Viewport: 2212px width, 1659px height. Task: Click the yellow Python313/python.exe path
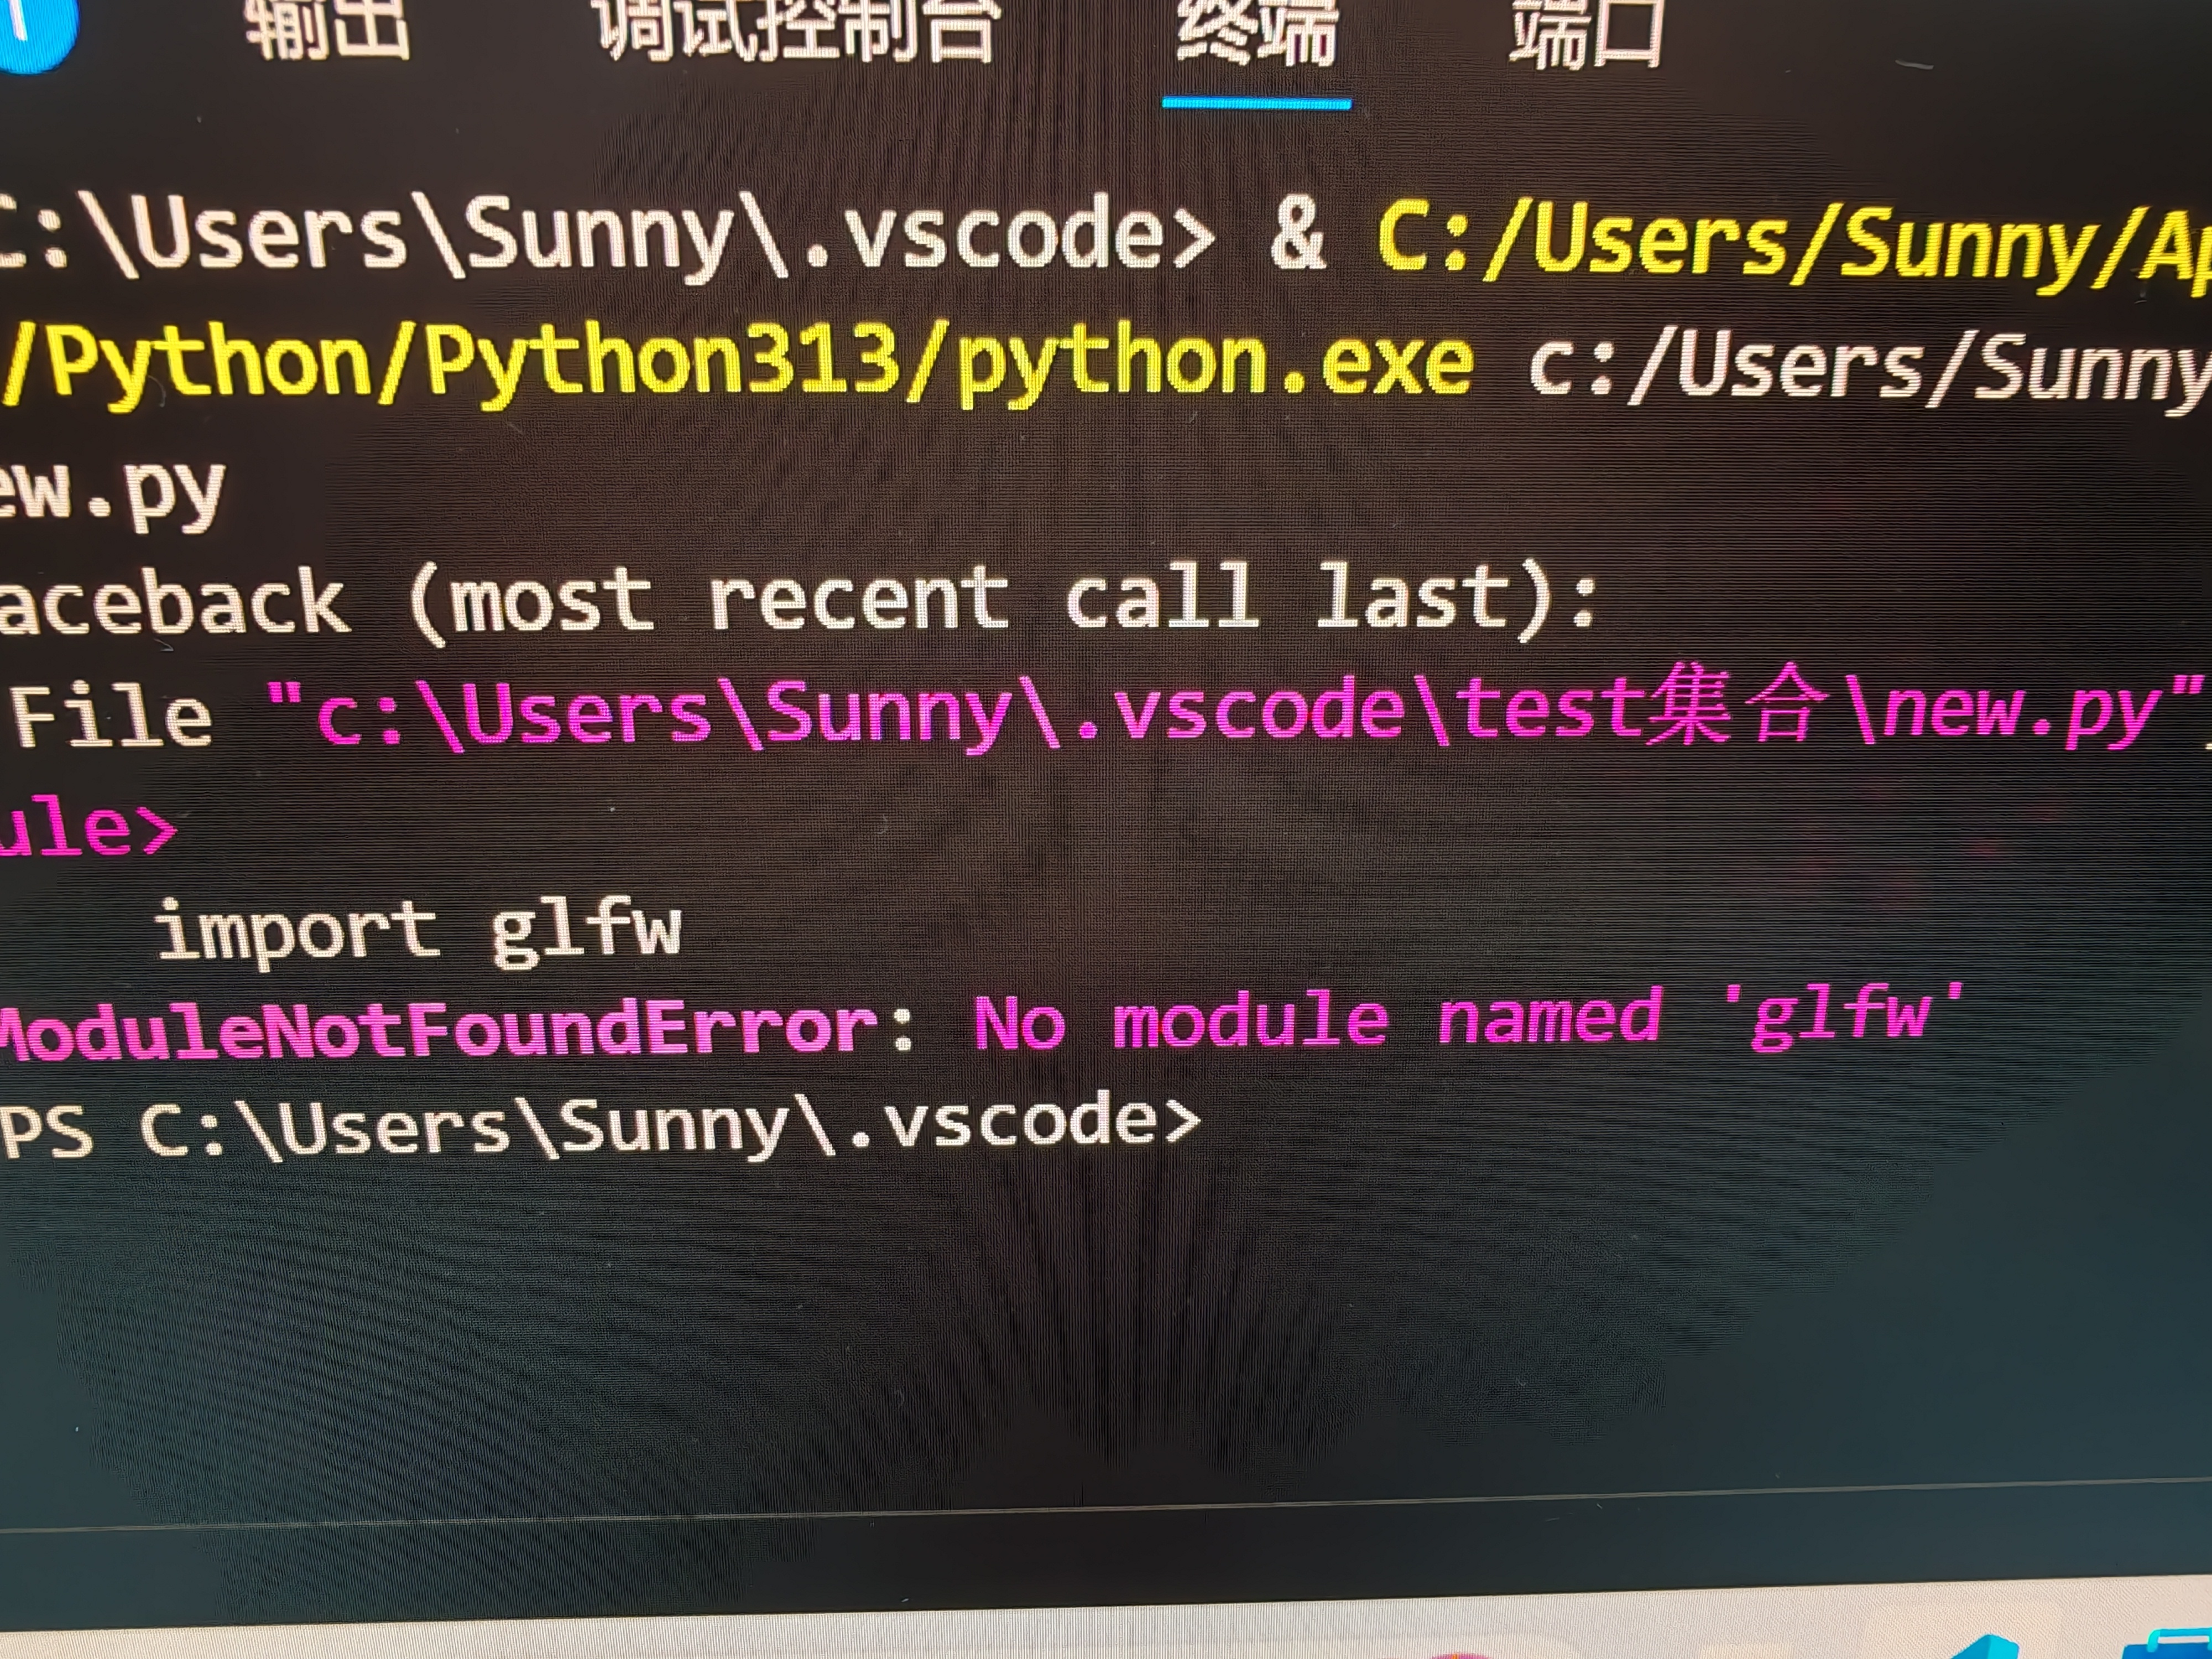[x=735, y=362]
